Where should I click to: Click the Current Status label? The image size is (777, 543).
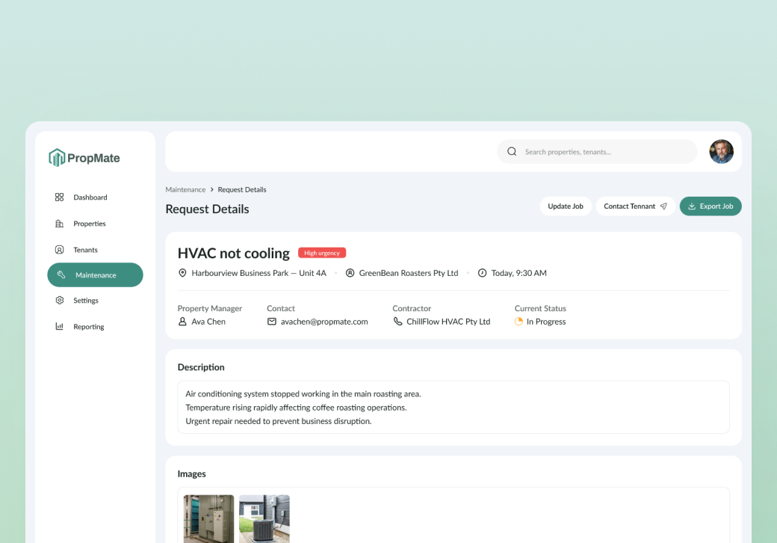(x=540, y=308)
